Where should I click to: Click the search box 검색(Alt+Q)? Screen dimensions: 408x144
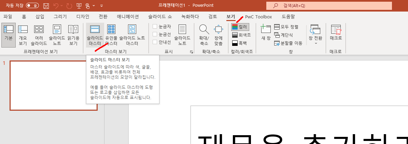329,6
